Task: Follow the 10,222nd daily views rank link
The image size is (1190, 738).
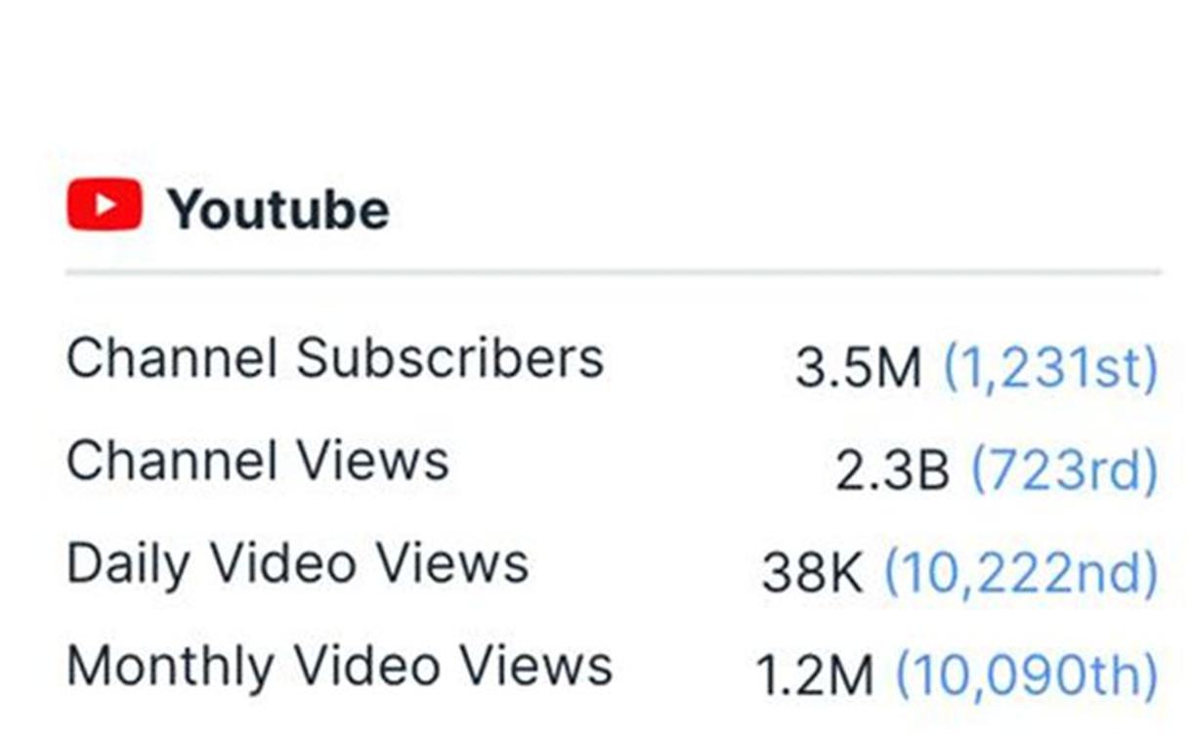Action: click(x=1021, y=574)
